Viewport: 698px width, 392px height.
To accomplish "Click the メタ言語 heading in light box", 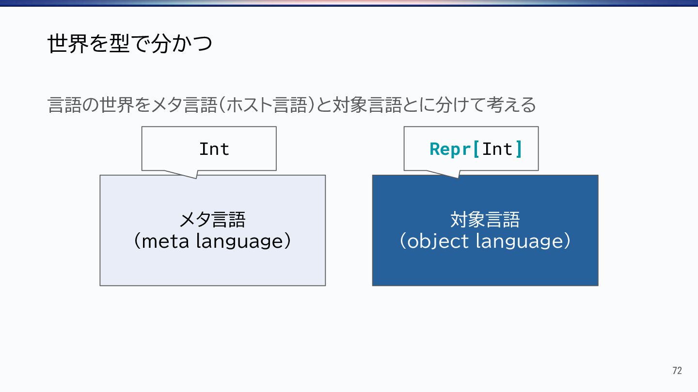I will pos(212,220).
